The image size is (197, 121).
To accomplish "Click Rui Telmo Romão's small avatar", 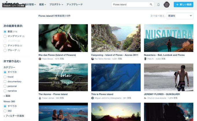I will point(93,59).
